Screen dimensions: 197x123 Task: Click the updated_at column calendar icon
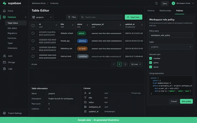85,112
